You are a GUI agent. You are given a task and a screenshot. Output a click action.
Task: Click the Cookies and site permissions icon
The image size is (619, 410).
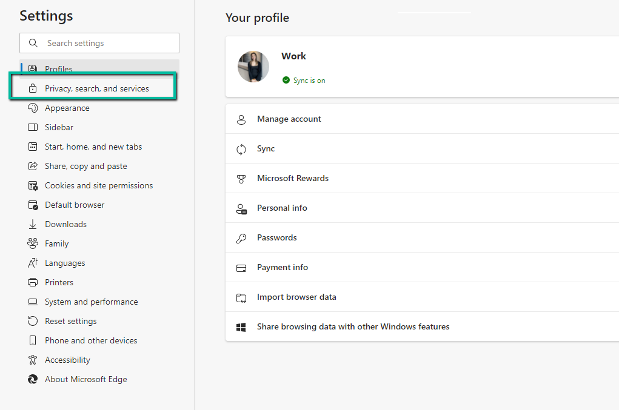[33, 185]
